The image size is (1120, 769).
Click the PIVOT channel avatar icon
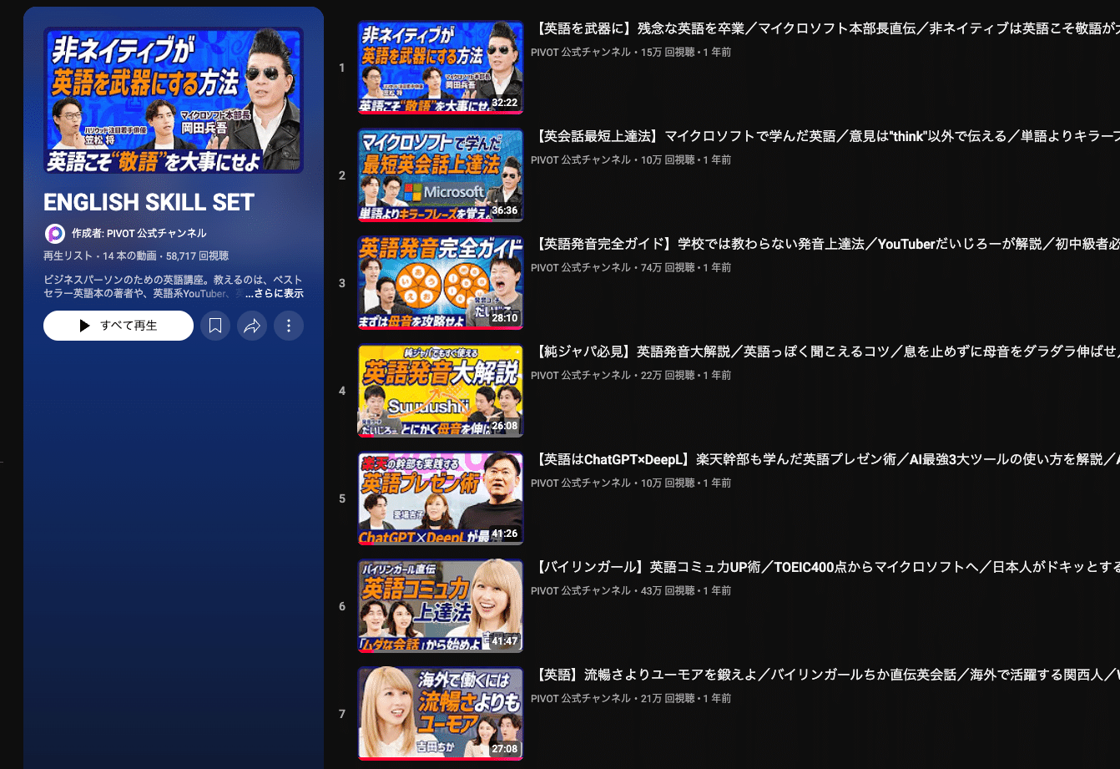(x=55, y=234)
